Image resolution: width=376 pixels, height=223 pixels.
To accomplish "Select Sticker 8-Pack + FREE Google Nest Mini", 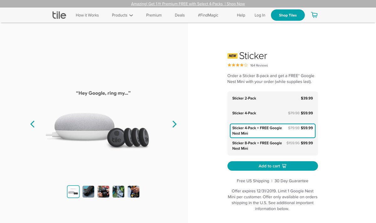I will coord(273,146).
